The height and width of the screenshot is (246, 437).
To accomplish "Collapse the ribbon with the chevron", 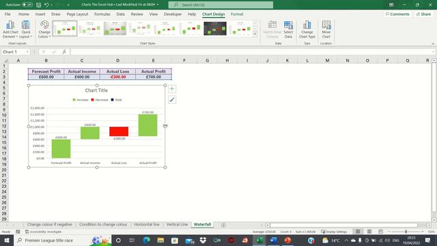I will point(433,44).
